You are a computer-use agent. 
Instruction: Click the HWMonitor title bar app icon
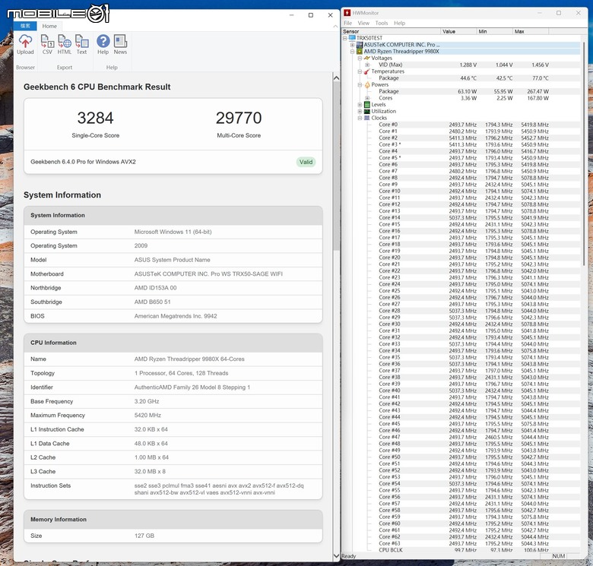click(347, 13)
